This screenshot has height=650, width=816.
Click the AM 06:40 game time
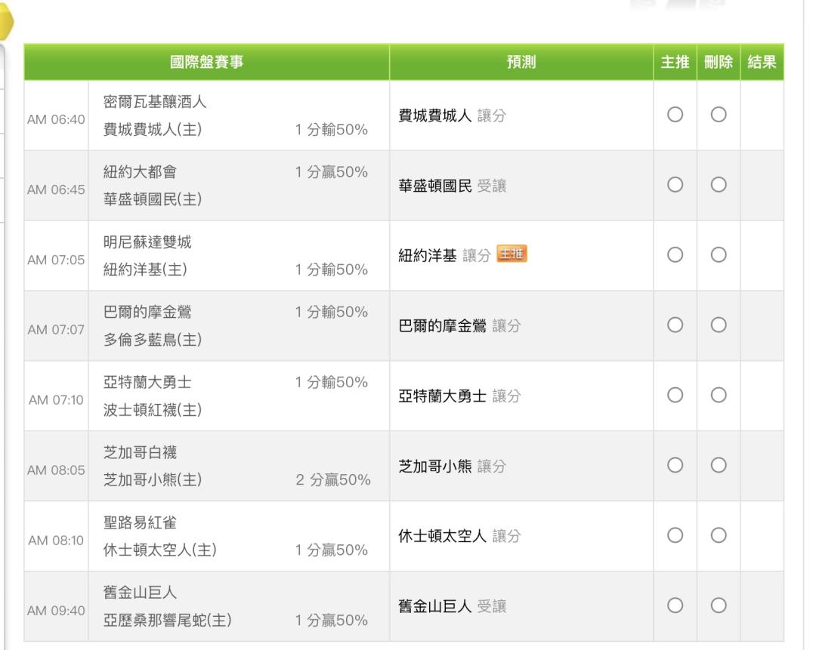pos(56,119)
